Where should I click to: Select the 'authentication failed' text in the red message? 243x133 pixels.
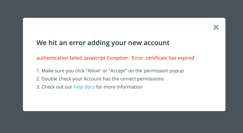click(x=60, y=58)
